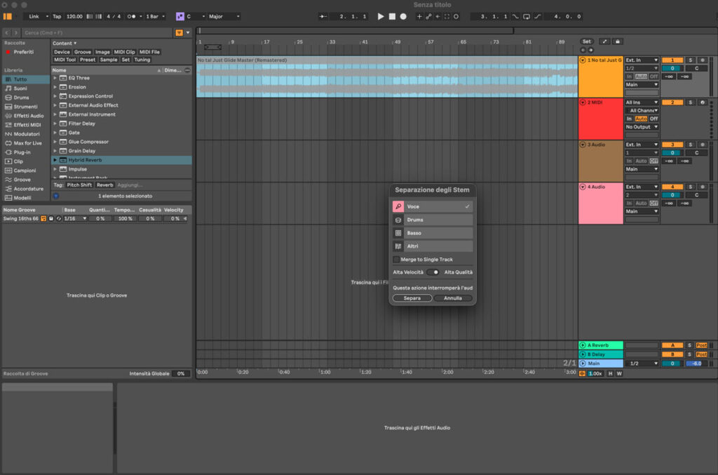Open track 2 No Output dropdown

[642, 127]
